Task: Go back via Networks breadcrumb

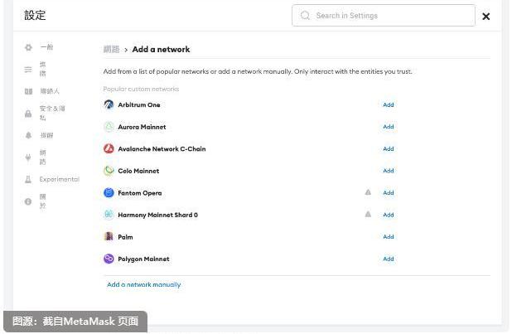Action: (111, 50)
